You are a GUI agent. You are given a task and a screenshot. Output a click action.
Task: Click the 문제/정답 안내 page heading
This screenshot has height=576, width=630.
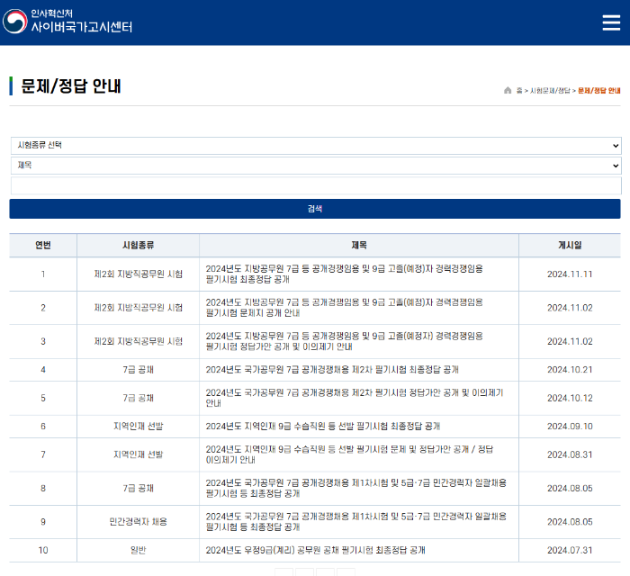[71, 86]
